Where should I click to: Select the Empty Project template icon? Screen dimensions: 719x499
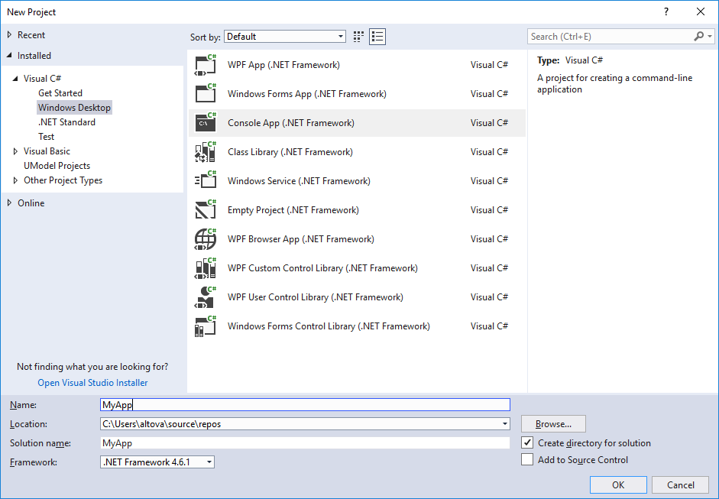click(x=206, y=210)
